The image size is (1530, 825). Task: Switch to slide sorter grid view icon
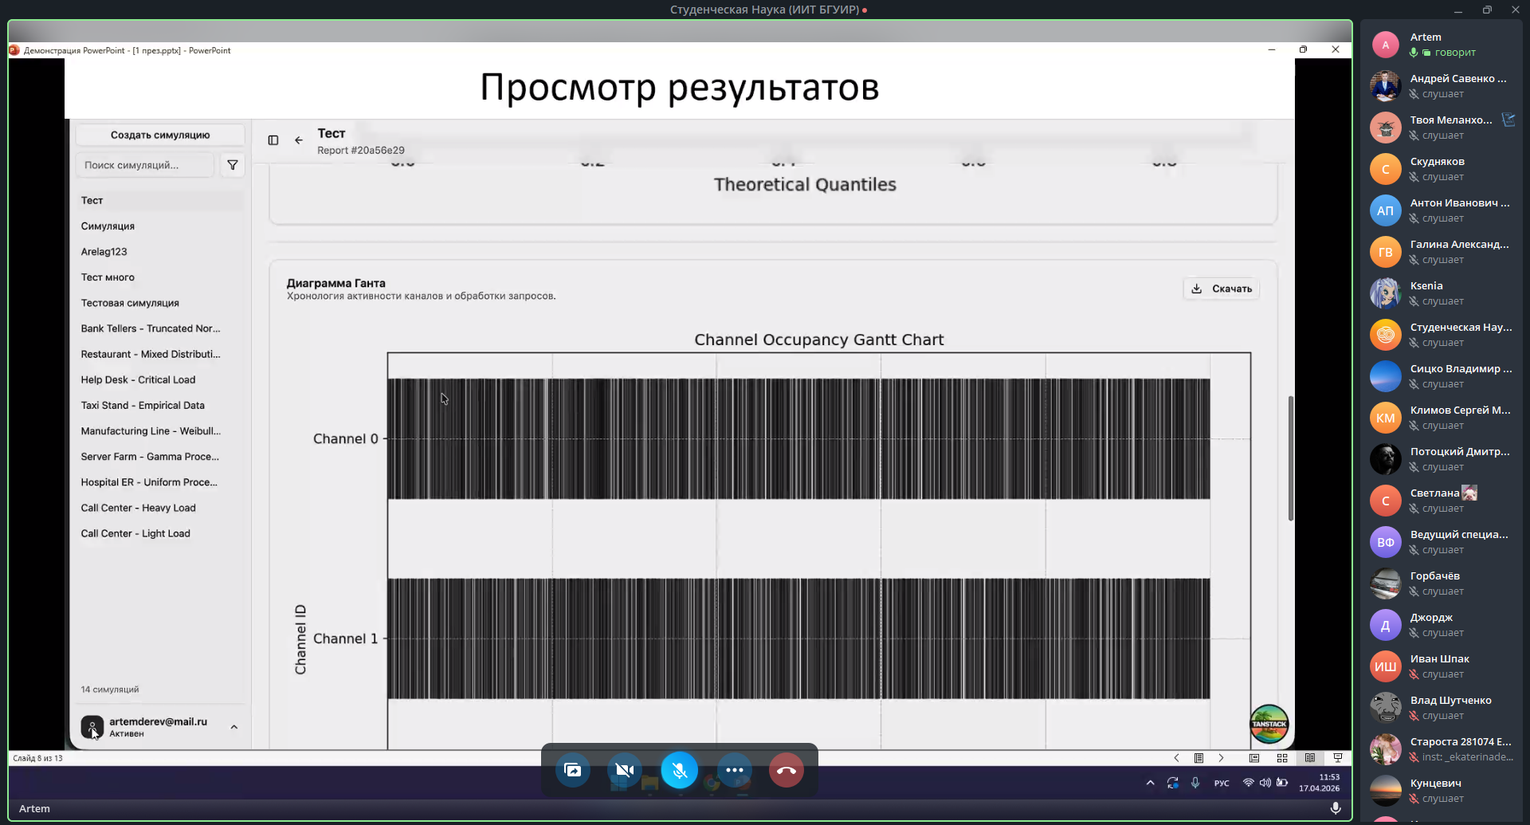tap(1282, 758)
